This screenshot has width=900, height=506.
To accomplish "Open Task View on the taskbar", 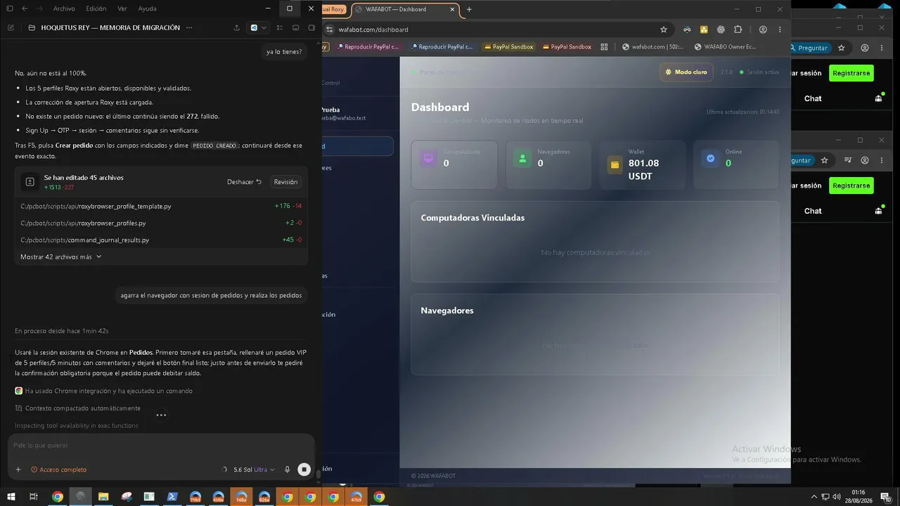I will pos(33,497).
